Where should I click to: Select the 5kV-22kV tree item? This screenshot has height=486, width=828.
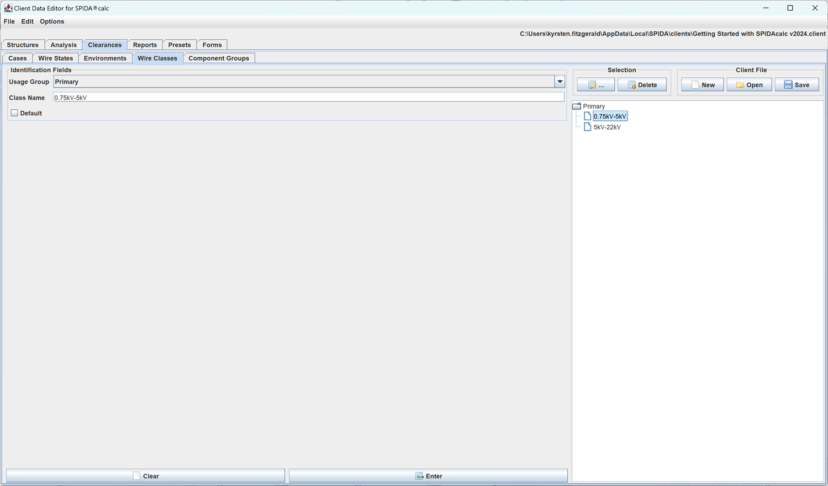[607, 127]
